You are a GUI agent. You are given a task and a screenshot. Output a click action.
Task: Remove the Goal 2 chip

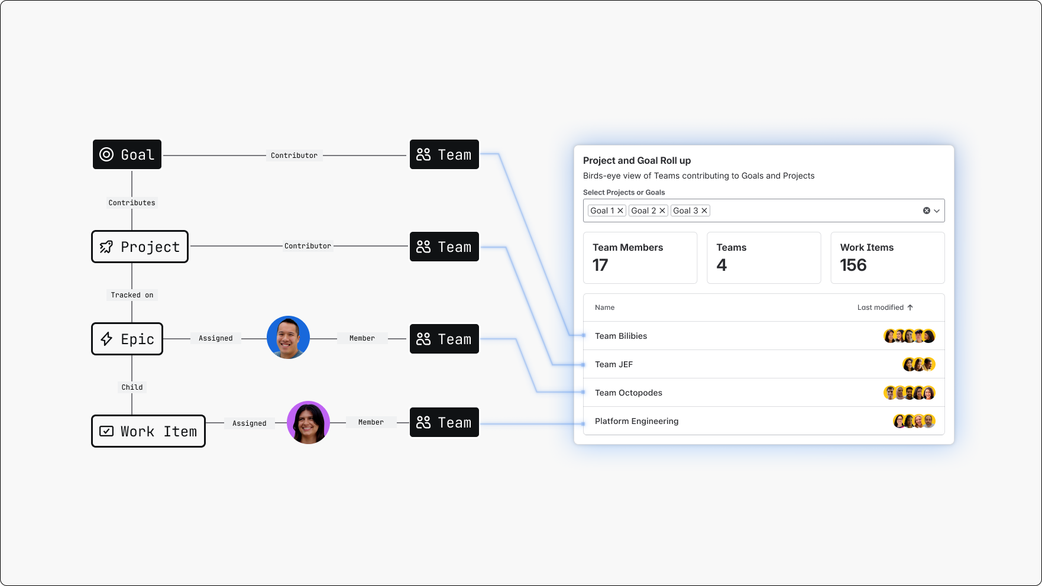pos(662,211)
